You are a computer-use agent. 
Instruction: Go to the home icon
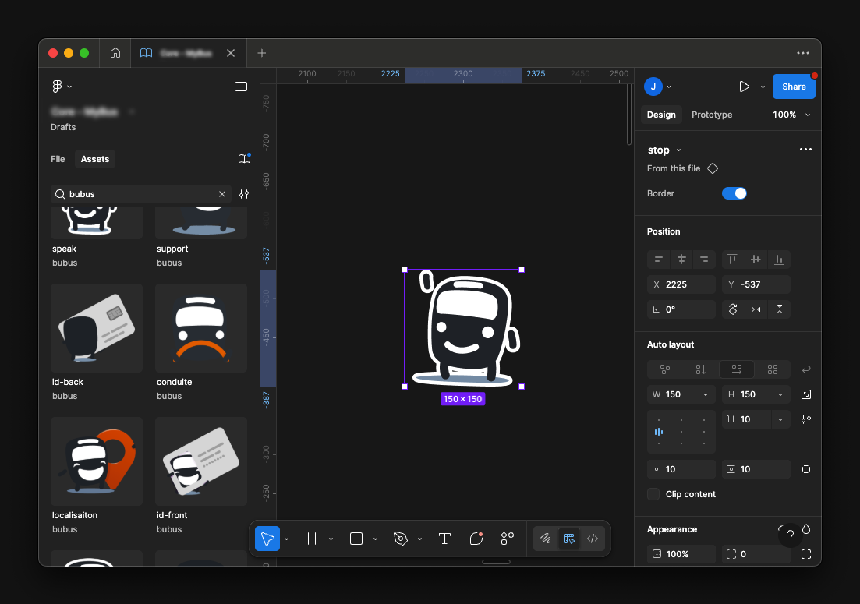point(115,53)
